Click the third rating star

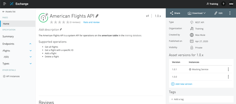tap(60, 22)
